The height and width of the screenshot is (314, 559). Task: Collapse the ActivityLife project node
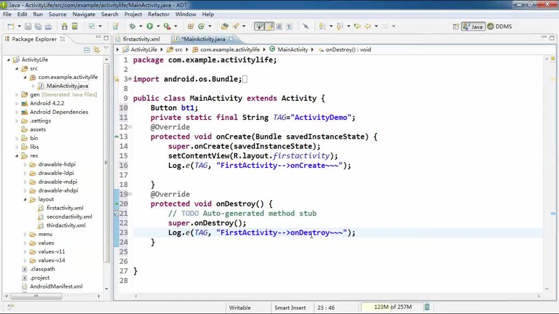click(9, 60)
